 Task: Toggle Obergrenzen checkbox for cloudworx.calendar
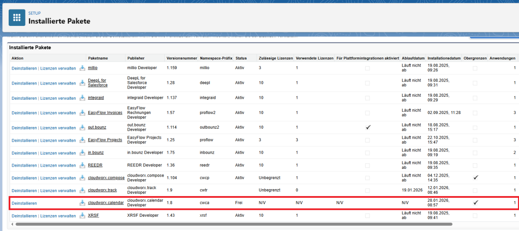pos(475,203)
